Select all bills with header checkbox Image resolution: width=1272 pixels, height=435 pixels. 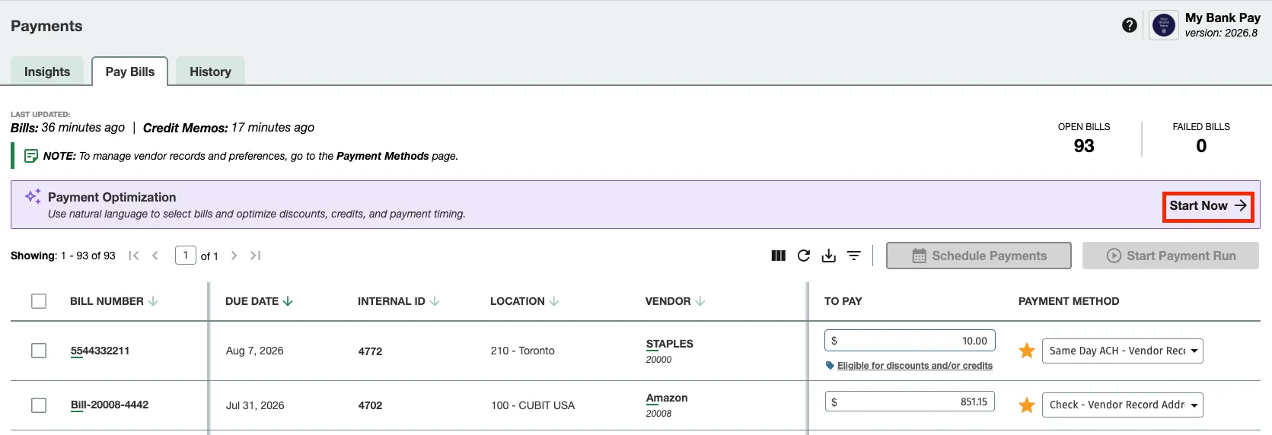pyautogui.click(x=39, y=301)
